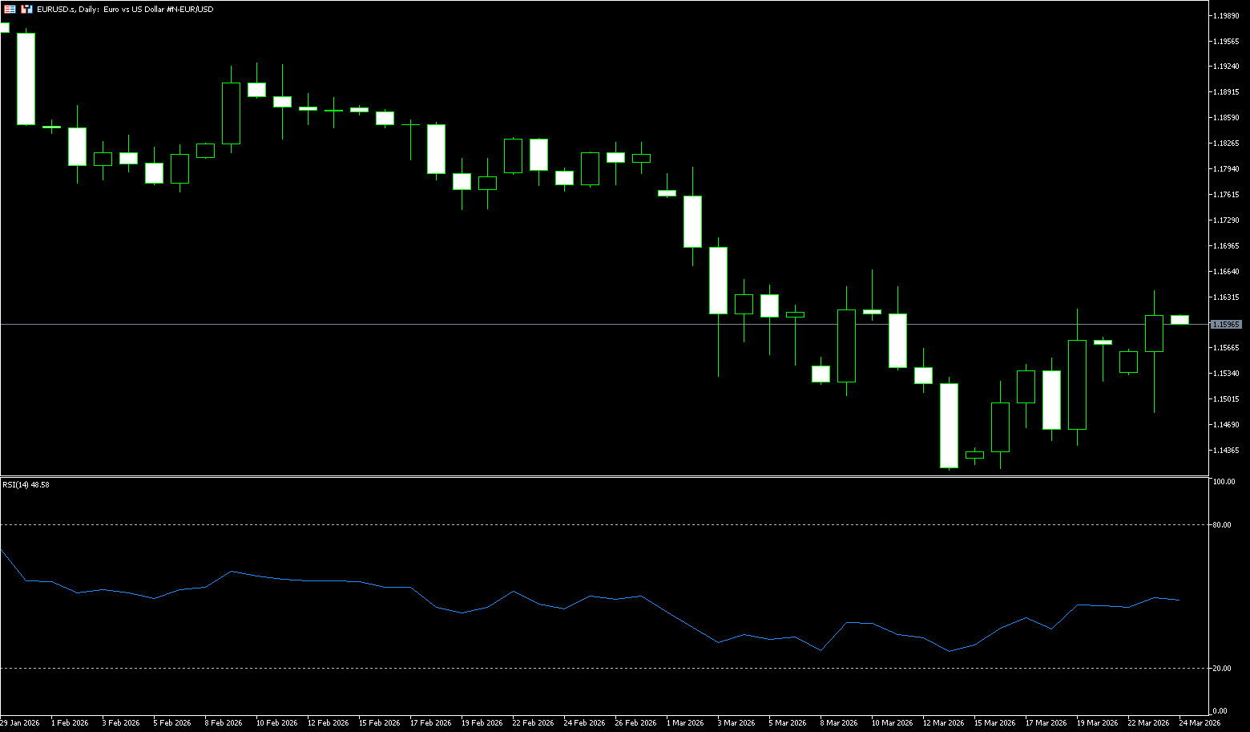This screenshot has width=1250, height=732.
Task: Click the 29 Jan 2026 date label
Action: click(x=20, y=722)
